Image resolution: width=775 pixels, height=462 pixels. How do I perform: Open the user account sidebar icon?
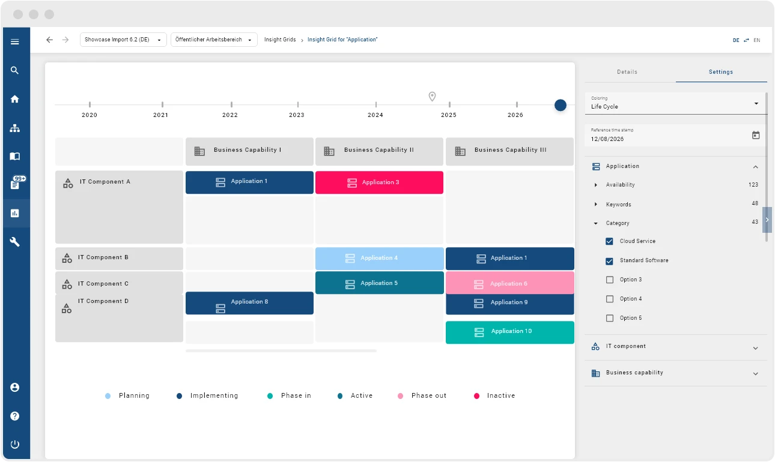pos(15,388)
